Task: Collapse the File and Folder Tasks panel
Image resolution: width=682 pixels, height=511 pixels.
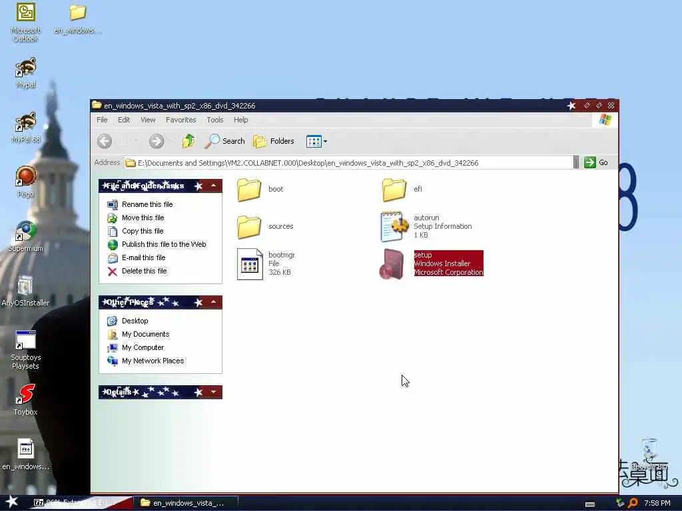Action: pos(214,186)
